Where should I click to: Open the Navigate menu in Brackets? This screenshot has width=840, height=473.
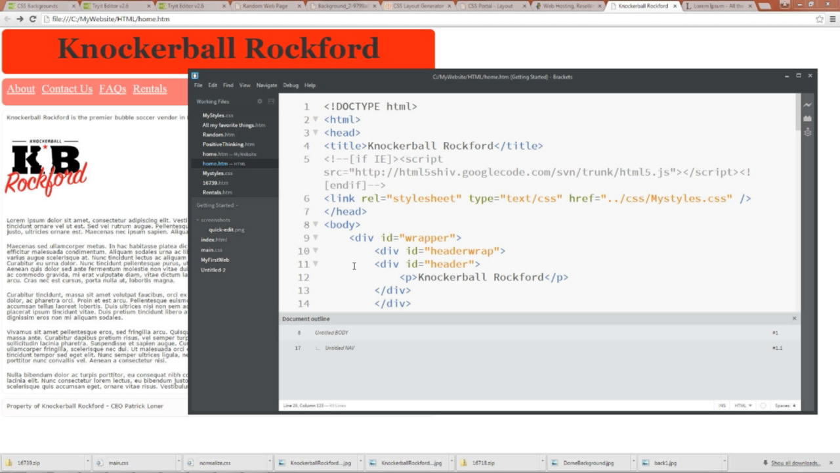coord(266,85)
